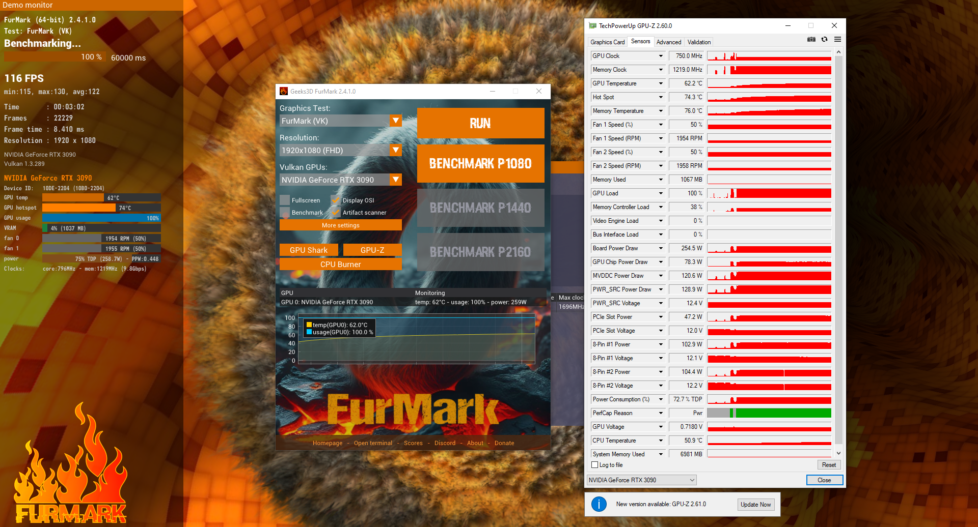Viewport: 978px width, 527px height.
Task: Enable Log to file in GPU-Z
Action: pos(594,465)
